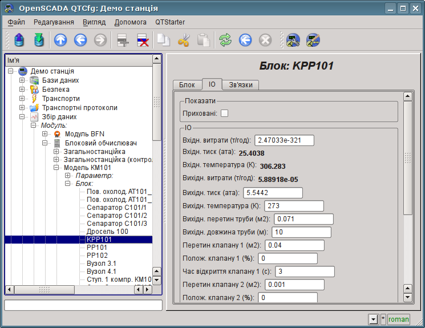Expand the Транспорти tree node
Image resolution: width=425 pixels, height=328 pixels.
22,99
